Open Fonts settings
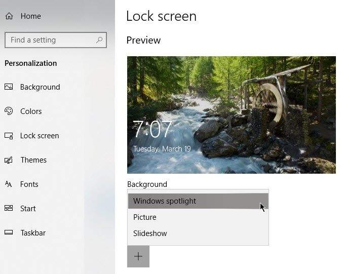Screen dimensions: 342x274 29,184
